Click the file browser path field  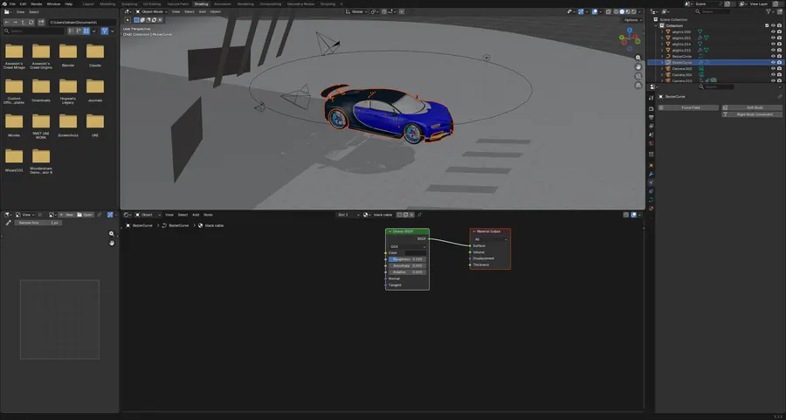[x=82, y=23]
